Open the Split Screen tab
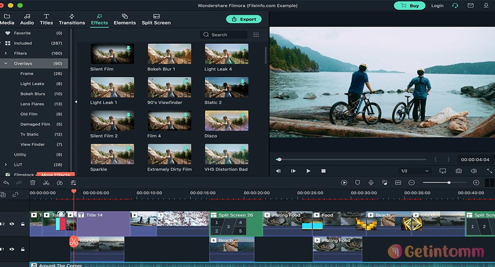 [156, 19]
